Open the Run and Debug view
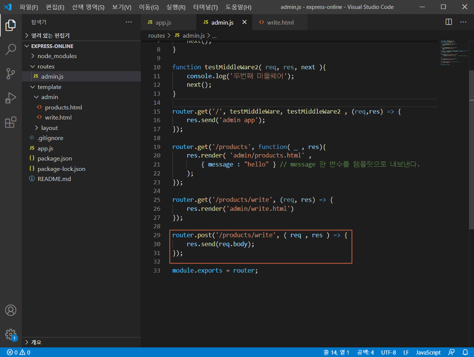 11,98
